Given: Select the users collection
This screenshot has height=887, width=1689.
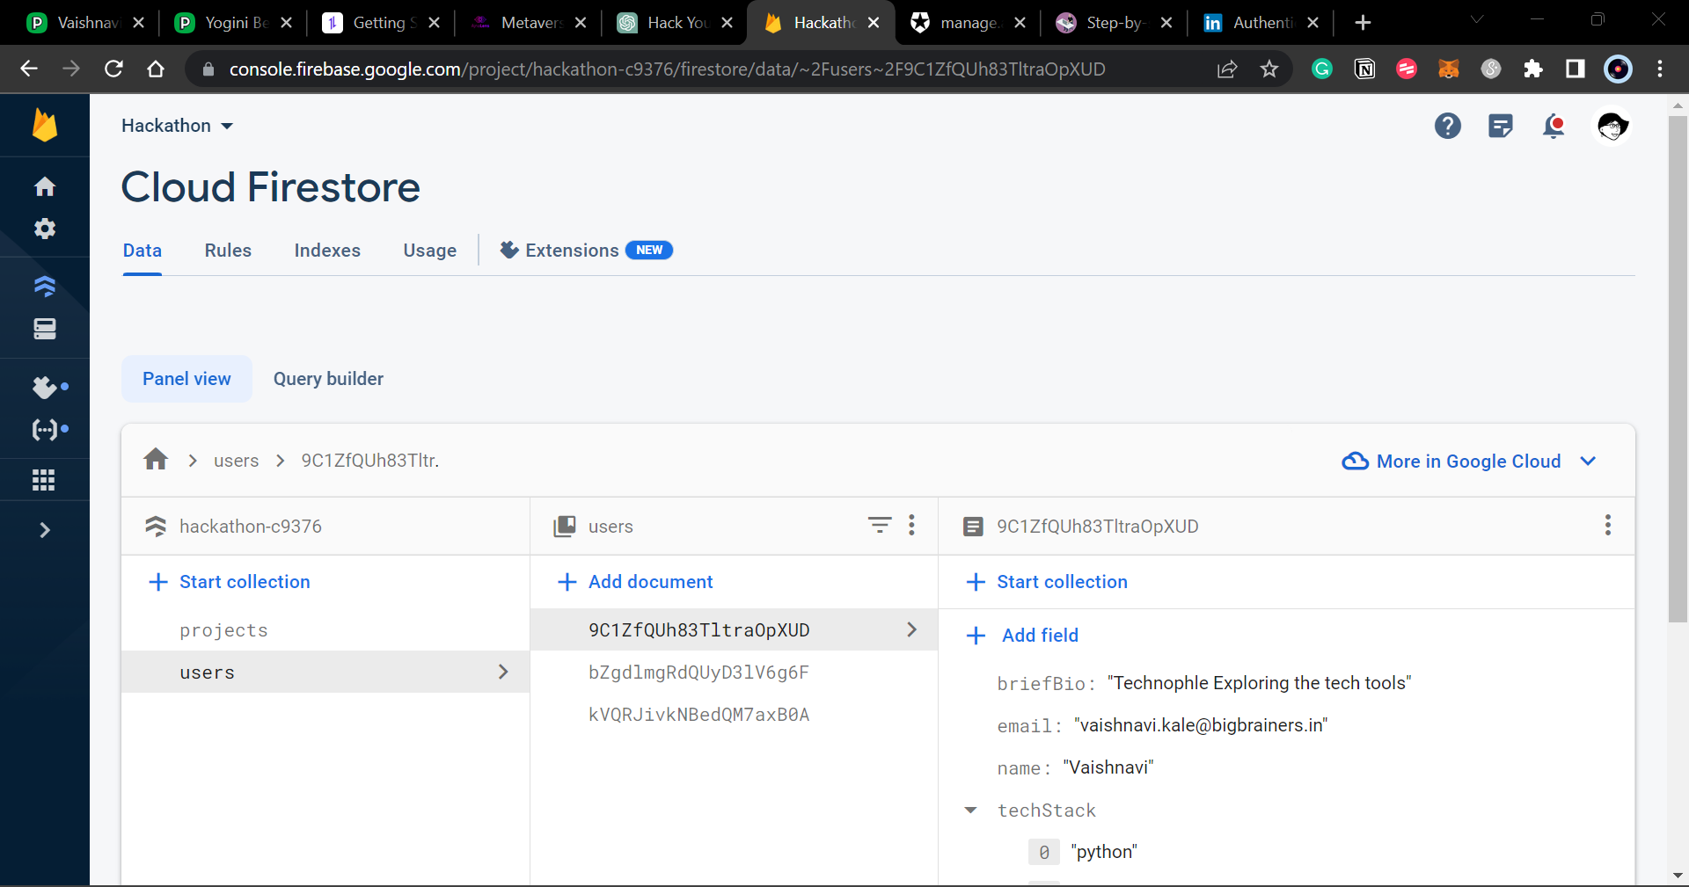Looking at the screenshot, I should click(325, 673).
